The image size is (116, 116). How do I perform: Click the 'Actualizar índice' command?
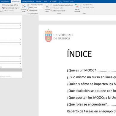point(87,7)
